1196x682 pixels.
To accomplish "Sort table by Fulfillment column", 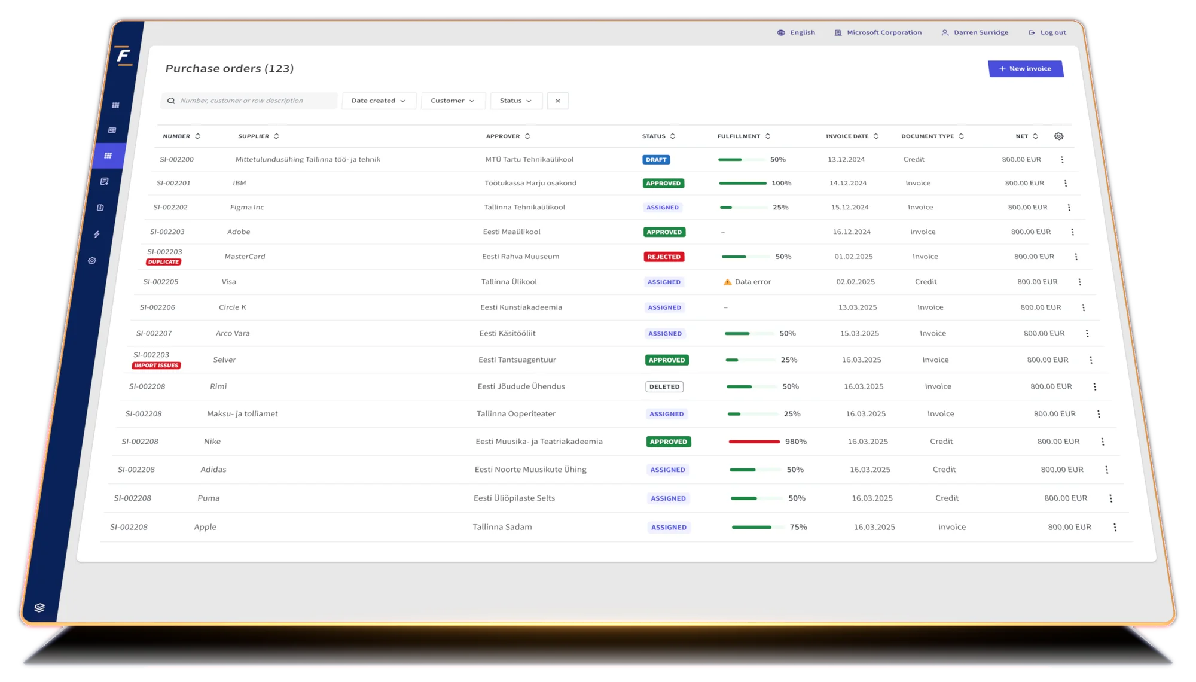I will coord(744,136).
